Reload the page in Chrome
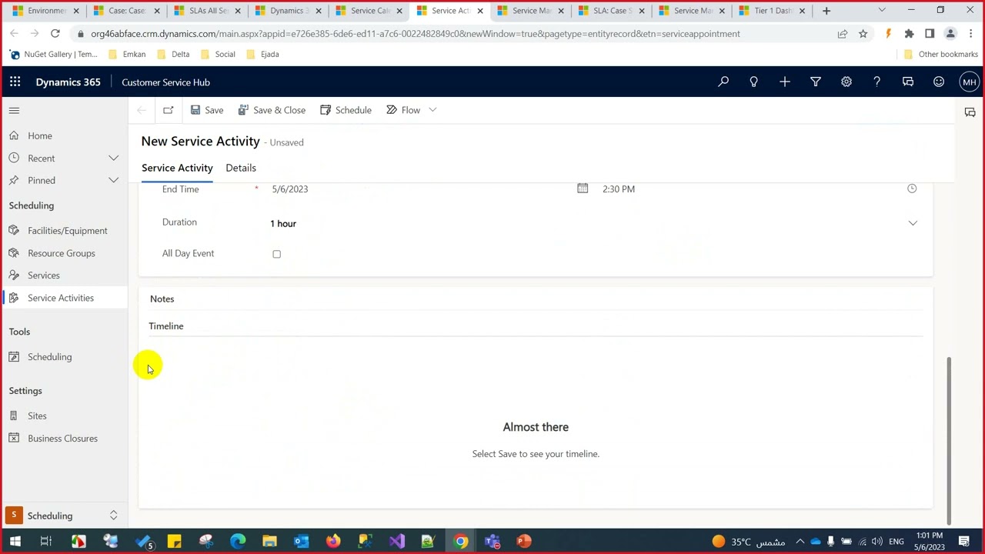 55,34
